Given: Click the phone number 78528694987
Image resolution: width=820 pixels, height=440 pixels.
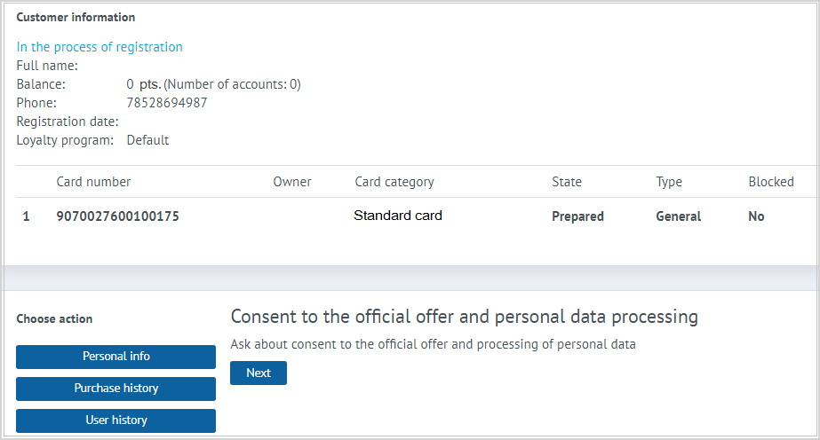Looking at the screenshot, I should 167,103.
